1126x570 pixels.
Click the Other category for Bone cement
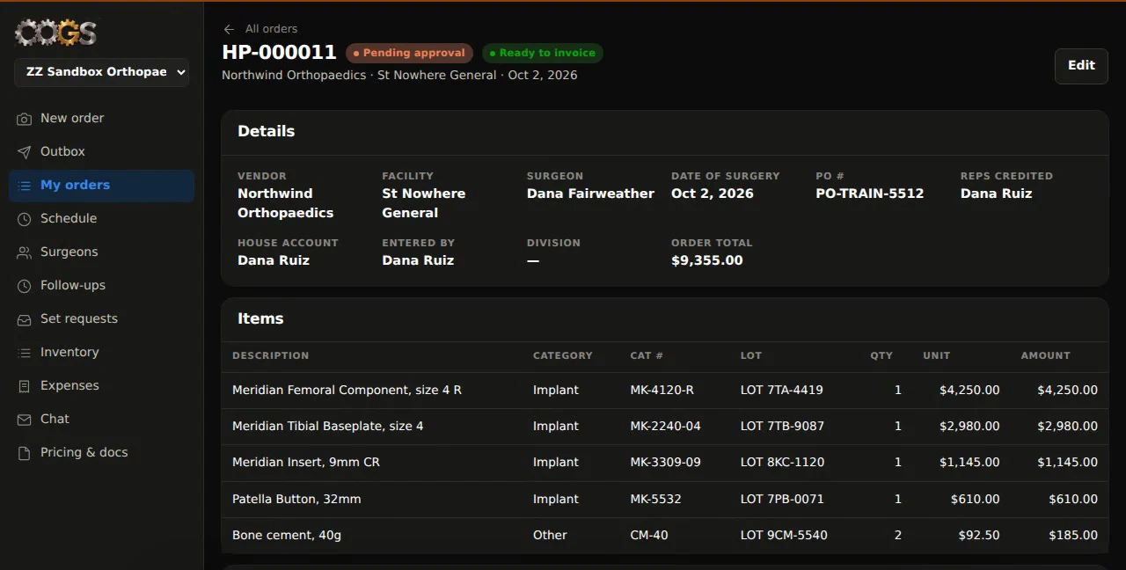(550, 535)
